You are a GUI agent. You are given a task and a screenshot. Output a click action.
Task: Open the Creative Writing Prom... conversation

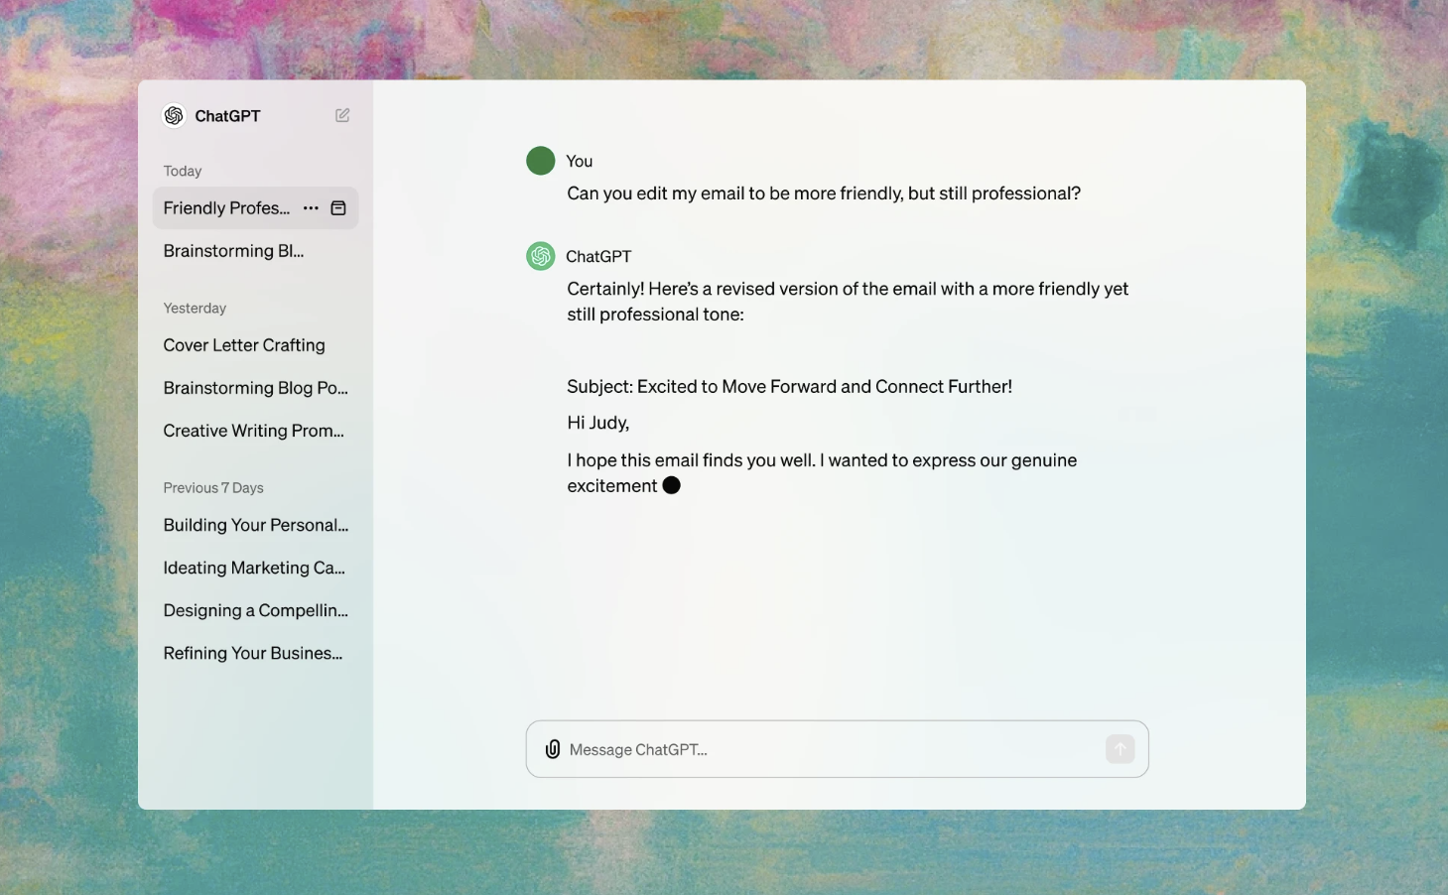click(253, 431)
